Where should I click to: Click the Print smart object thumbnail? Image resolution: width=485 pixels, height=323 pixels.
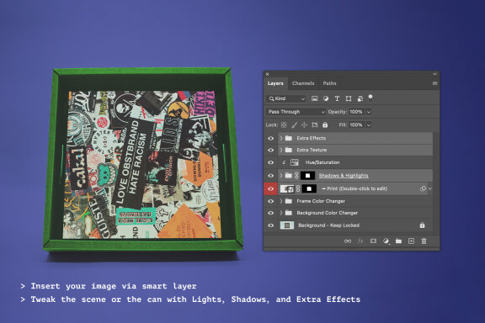pyautogui.click(x=287, y=188)
